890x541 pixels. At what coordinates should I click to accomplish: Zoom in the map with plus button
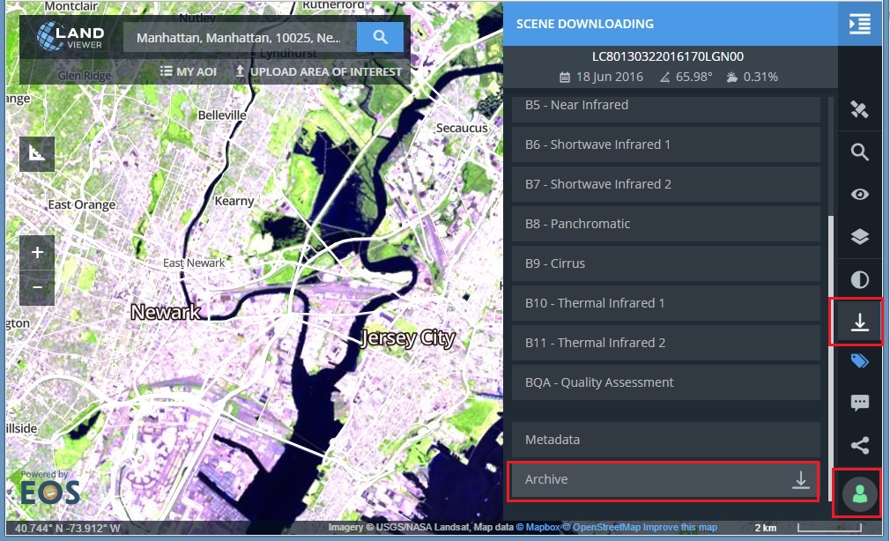[x=37, y=253]
